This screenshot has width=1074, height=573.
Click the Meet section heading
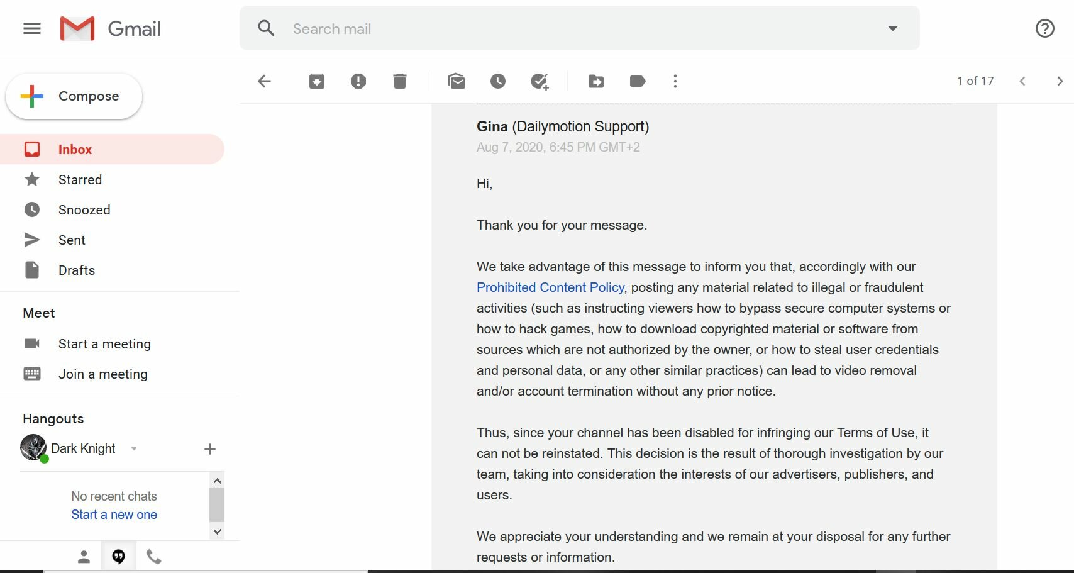coord(39,313)
